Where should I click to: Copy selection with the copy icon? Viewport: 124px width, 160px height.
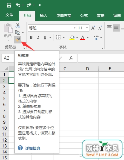coord(17,32)
